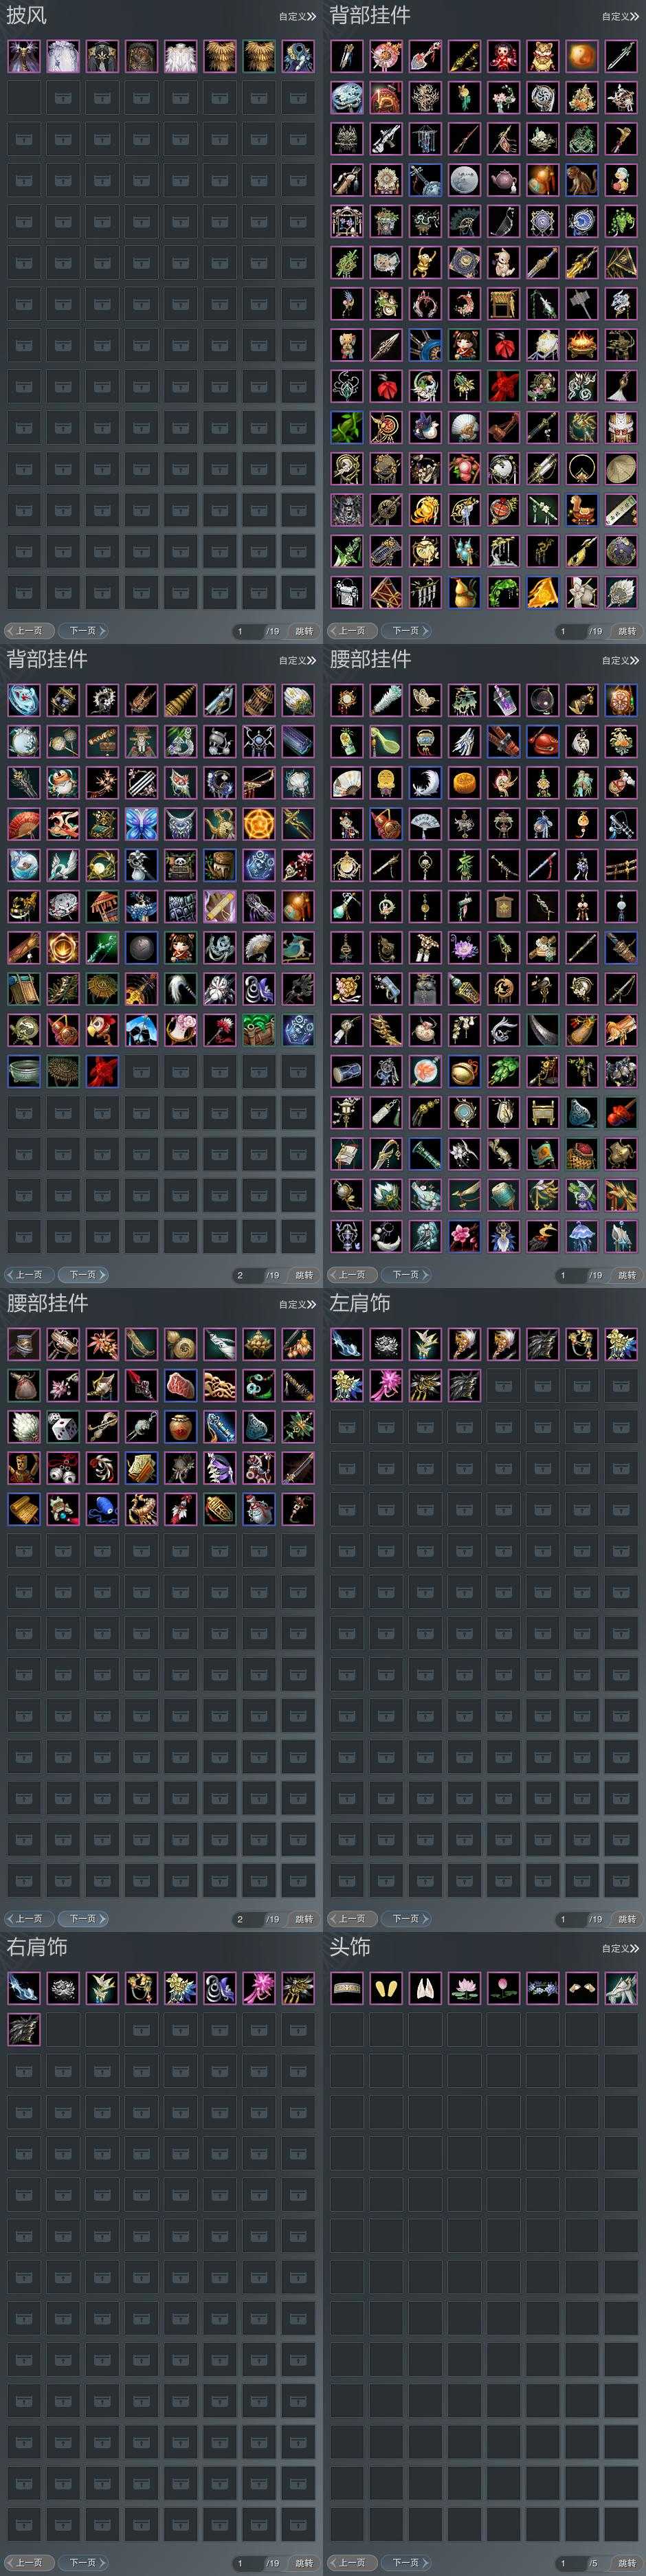
Task: Click the golden pentagram circle icon
Action: pos(258,824)
